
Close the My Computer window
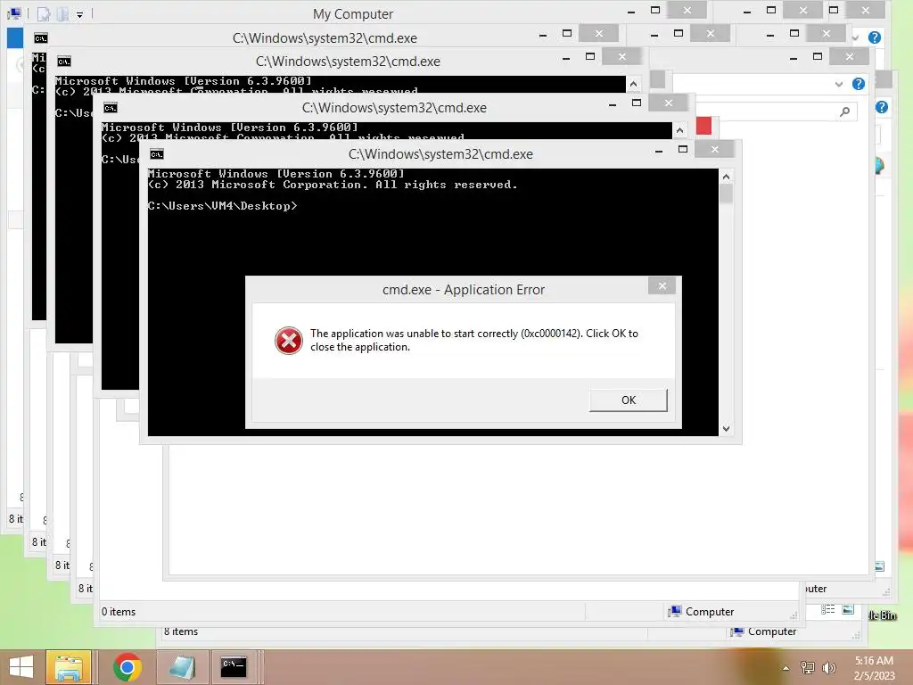pos(687,11)
